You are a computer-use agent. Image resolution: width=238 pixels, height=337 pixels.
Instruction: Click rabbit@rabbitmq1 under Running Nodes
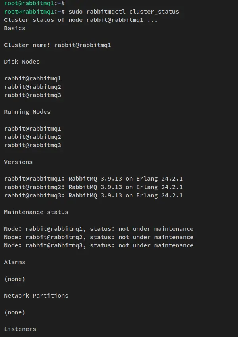[x=33, y=129]
